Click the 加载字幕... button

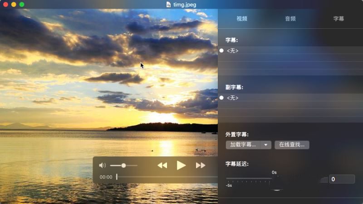pos(243,145)
